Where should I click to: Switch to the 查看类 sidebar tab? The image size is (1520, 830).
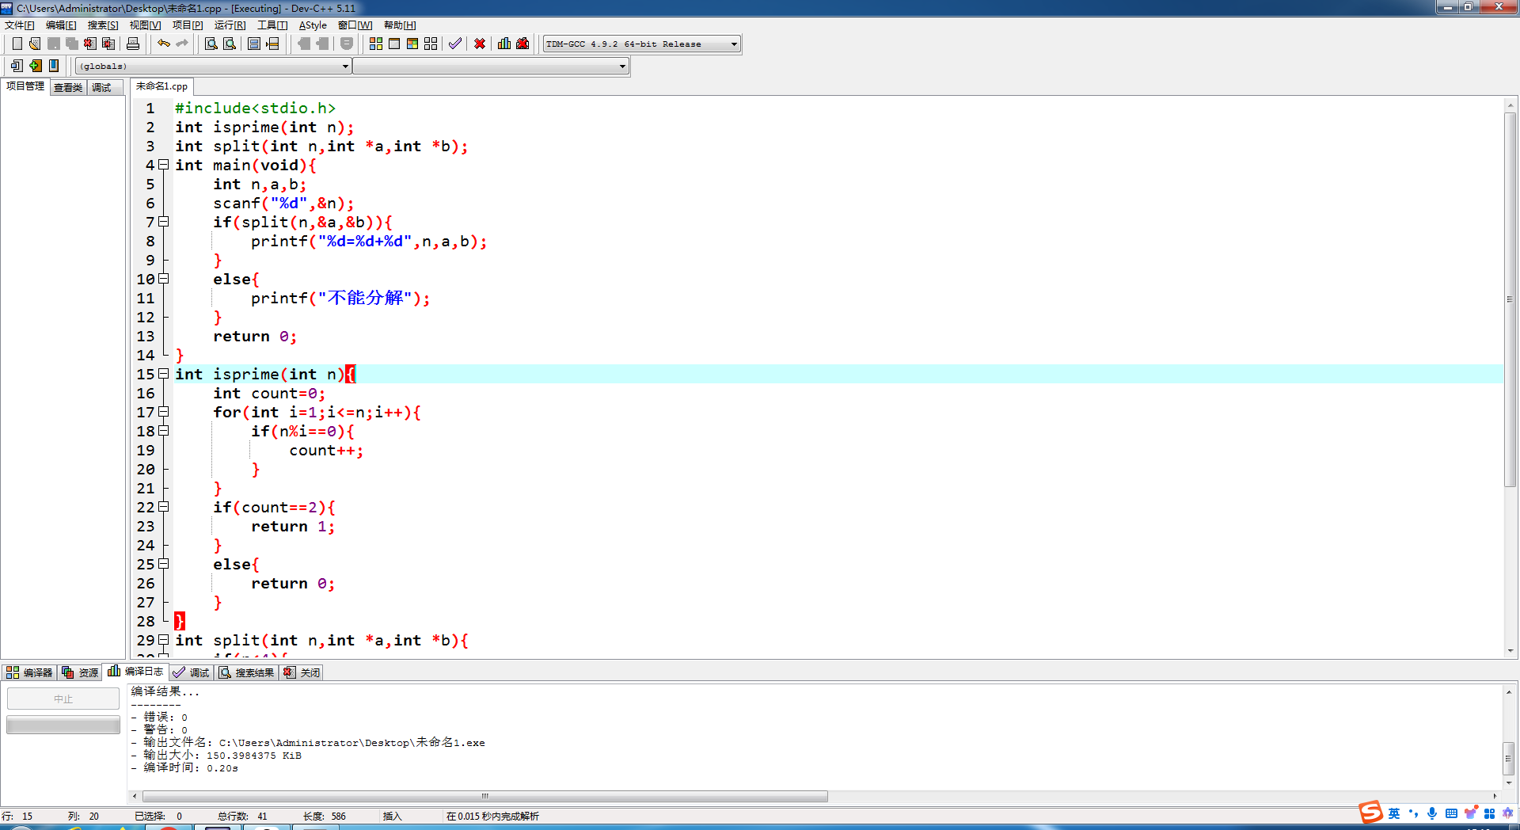68,88
